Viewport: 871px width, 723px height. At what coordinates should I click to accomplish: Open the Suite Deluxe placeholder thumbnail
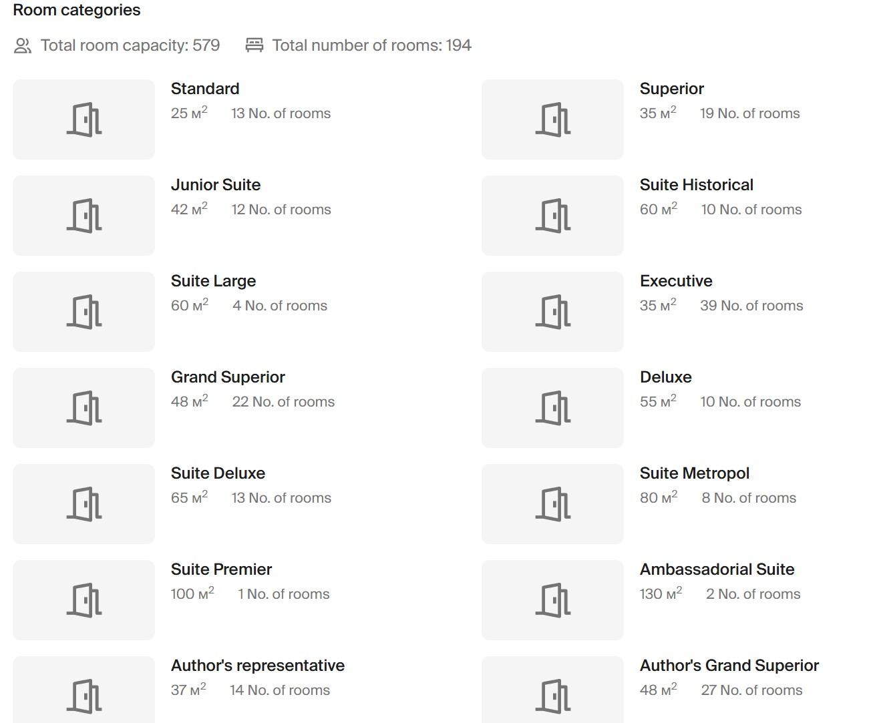(x=84, y=504)
